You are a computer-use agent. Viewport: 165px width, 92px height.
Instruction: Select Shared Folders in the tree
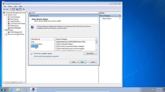[15, 21]
